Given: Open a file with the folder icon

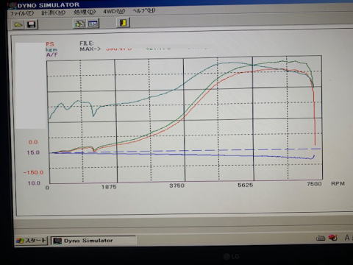Looking at the screenshot, I should point(18,24).
